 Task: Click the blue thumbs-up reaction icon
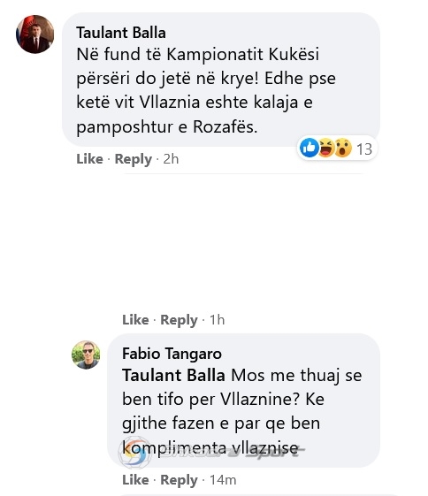[x=309, y=148]
